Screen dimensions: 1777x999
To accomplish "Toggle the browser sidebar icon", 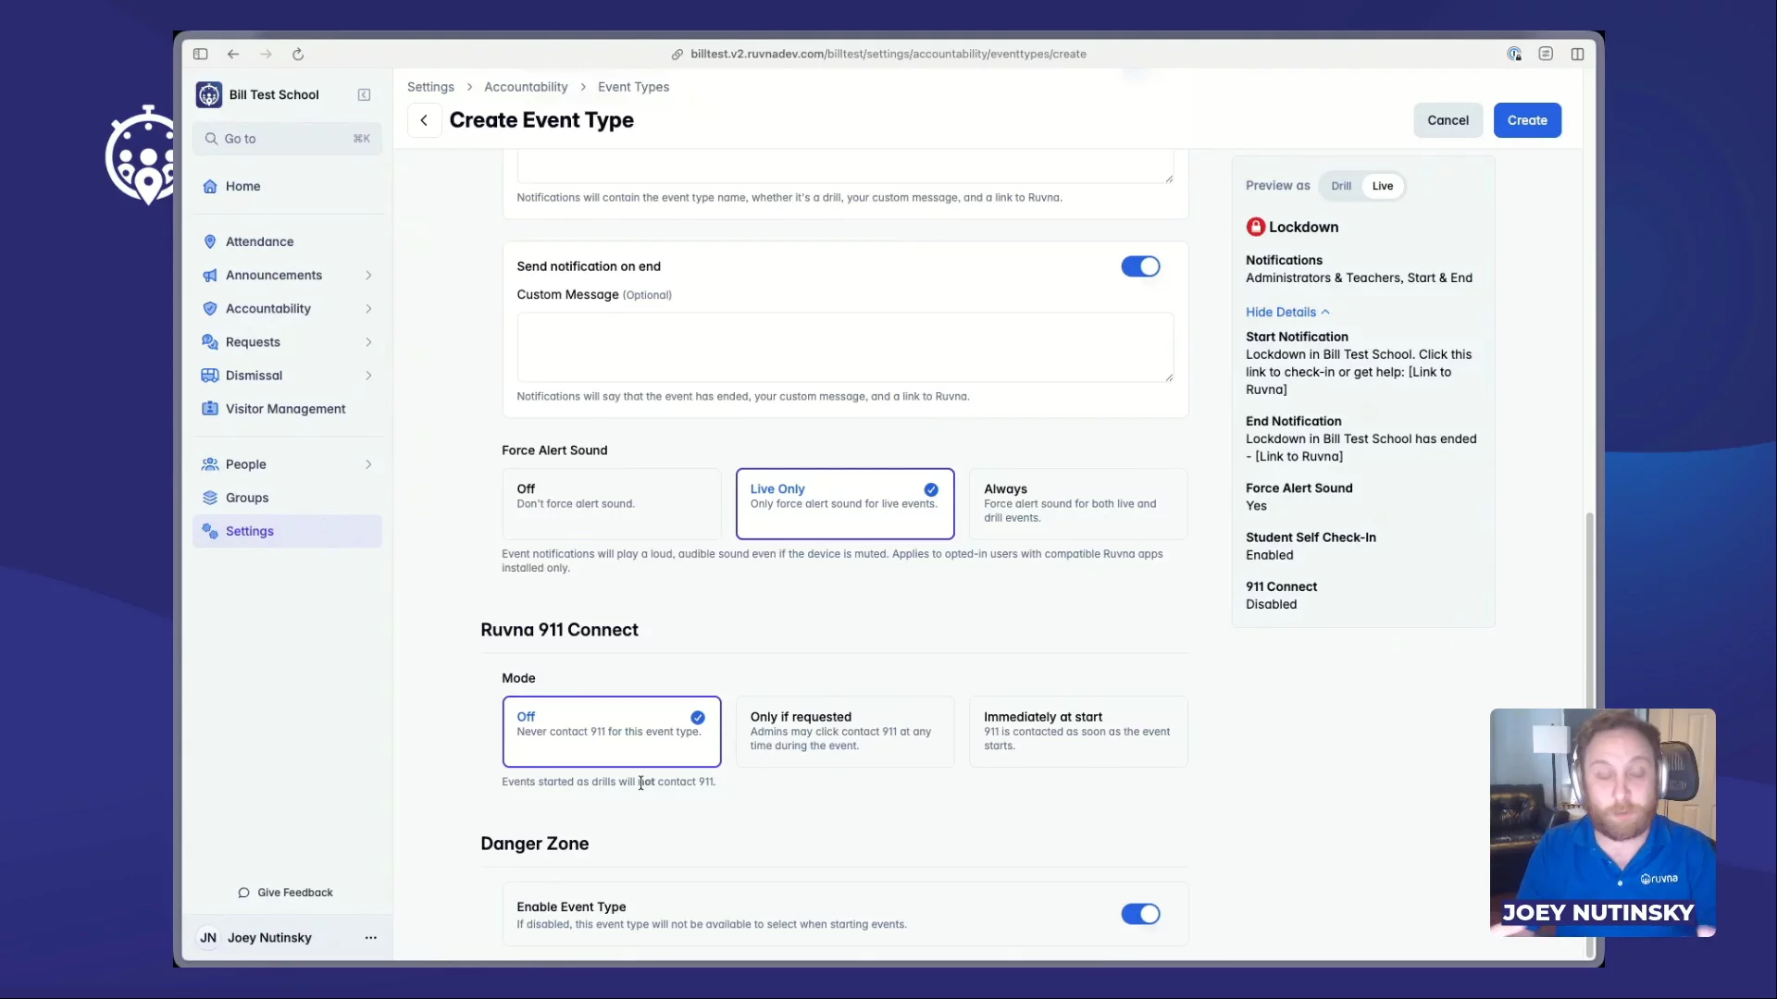I will [201, 54].
